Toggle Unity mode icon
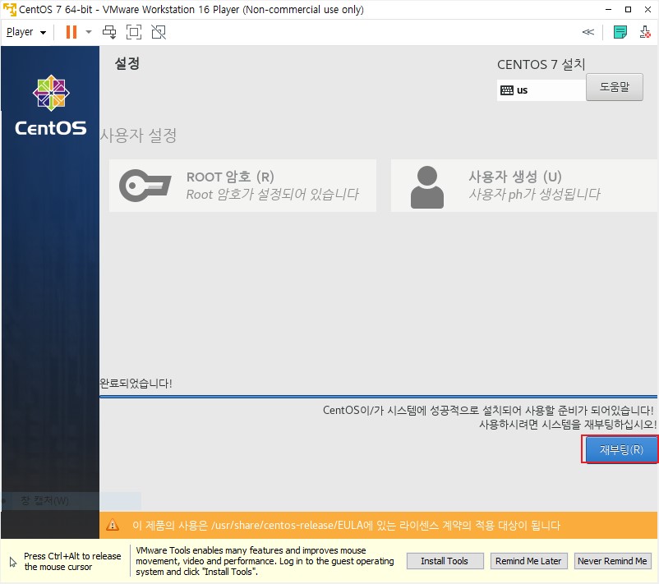The image size is (659, 584). pos(159,32)
